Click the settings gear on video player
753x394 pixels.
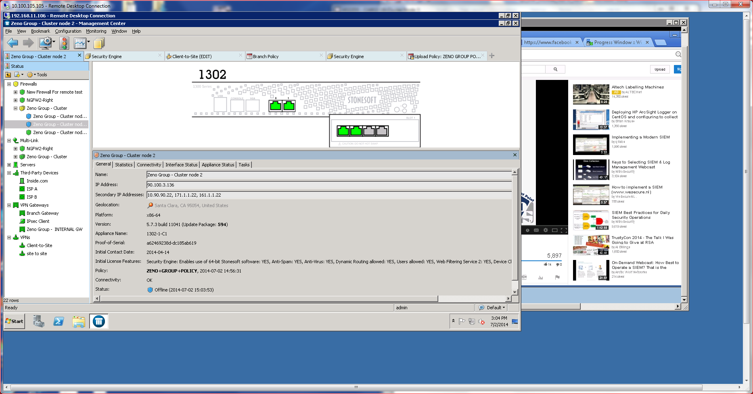[x=546, y=230]
